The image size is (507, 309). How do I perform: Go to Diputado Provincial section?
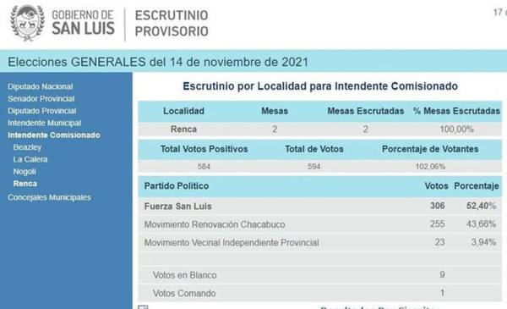point(42,111)
